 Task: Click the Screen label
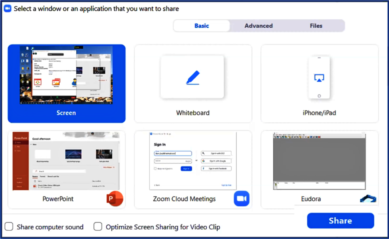[x=66, y=113]
